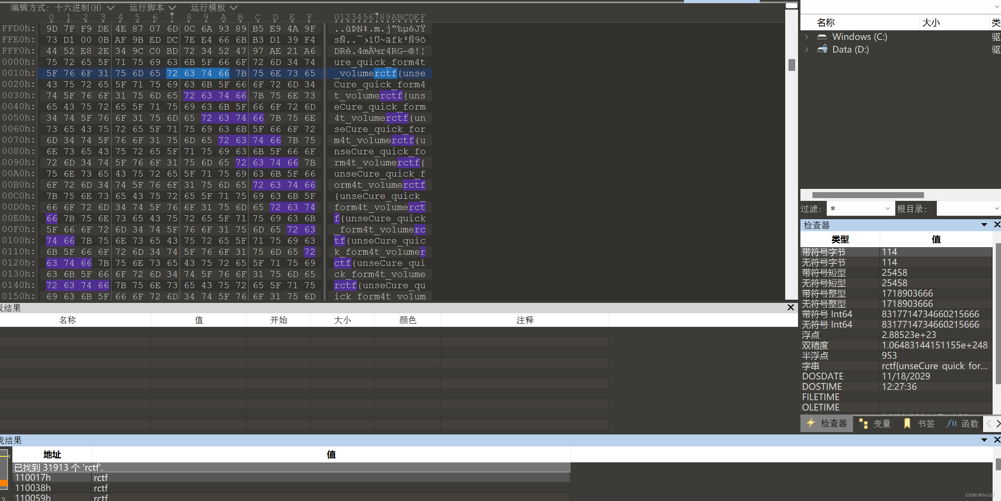Collapse the 检查器 panel via its arrow
Viewport: 1001px width, 501px height.
[x=983, y=225]
